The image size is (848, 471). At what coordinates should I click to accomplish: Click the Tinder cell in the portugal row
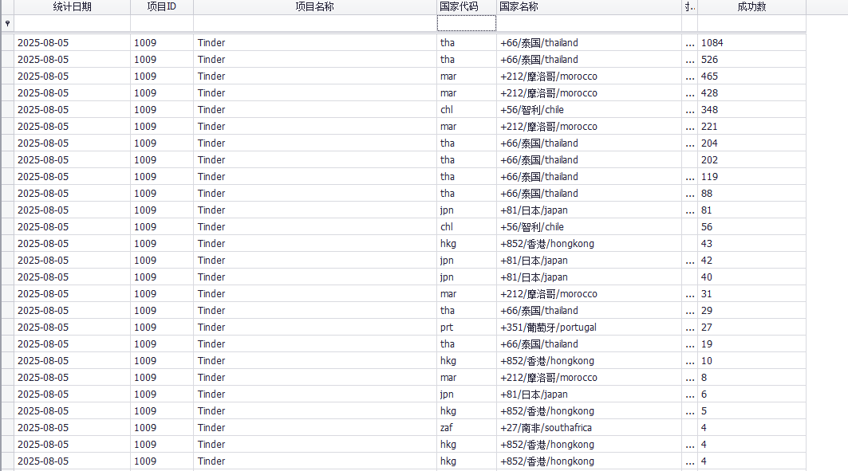tap(315, 328)
